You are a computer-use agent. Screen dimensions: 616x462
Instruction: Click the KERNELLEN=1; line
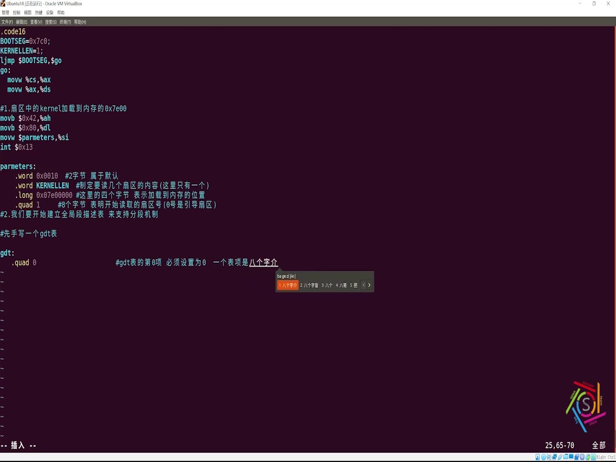pyautogui.click(x=21, y=51)
